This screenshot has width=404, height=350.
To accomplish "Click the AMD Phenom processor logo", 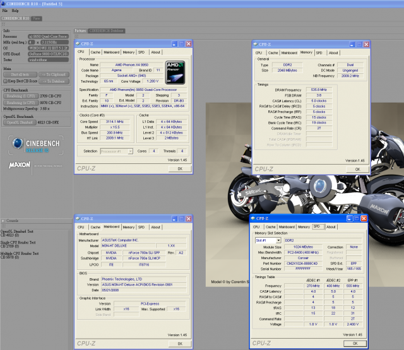I will [175, 73].
